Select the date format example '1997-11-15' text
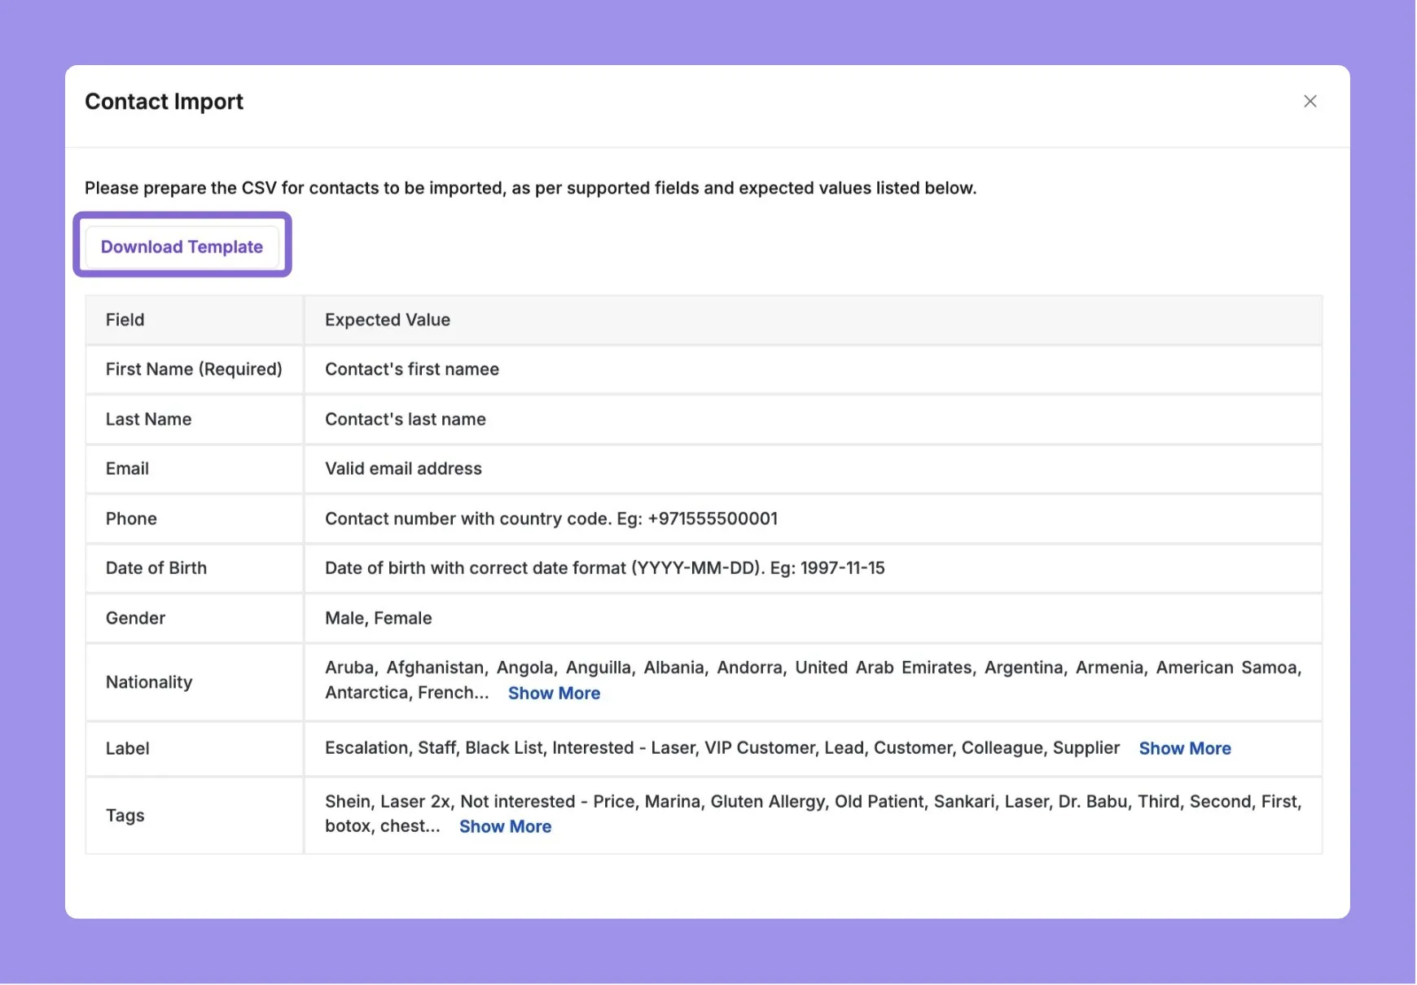 tap(842, 568)
